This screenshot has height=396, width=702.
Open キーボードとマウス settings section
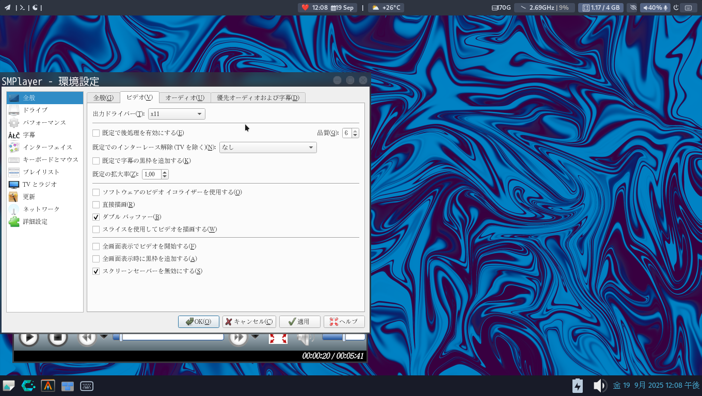45,159
